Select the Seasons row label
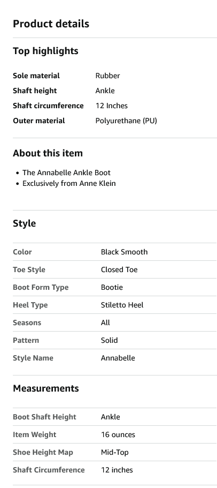 (27, 322)
